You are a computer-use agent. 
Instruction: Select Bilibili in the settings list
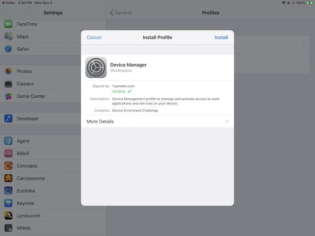coord(23,153)
